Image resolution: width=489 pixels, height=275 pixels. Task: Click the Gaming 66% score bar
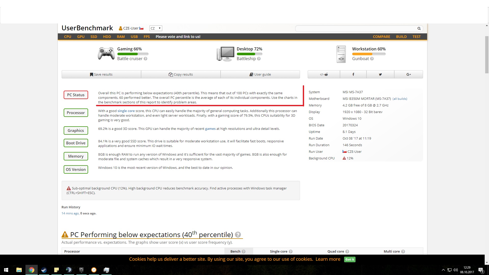[133, 54]
